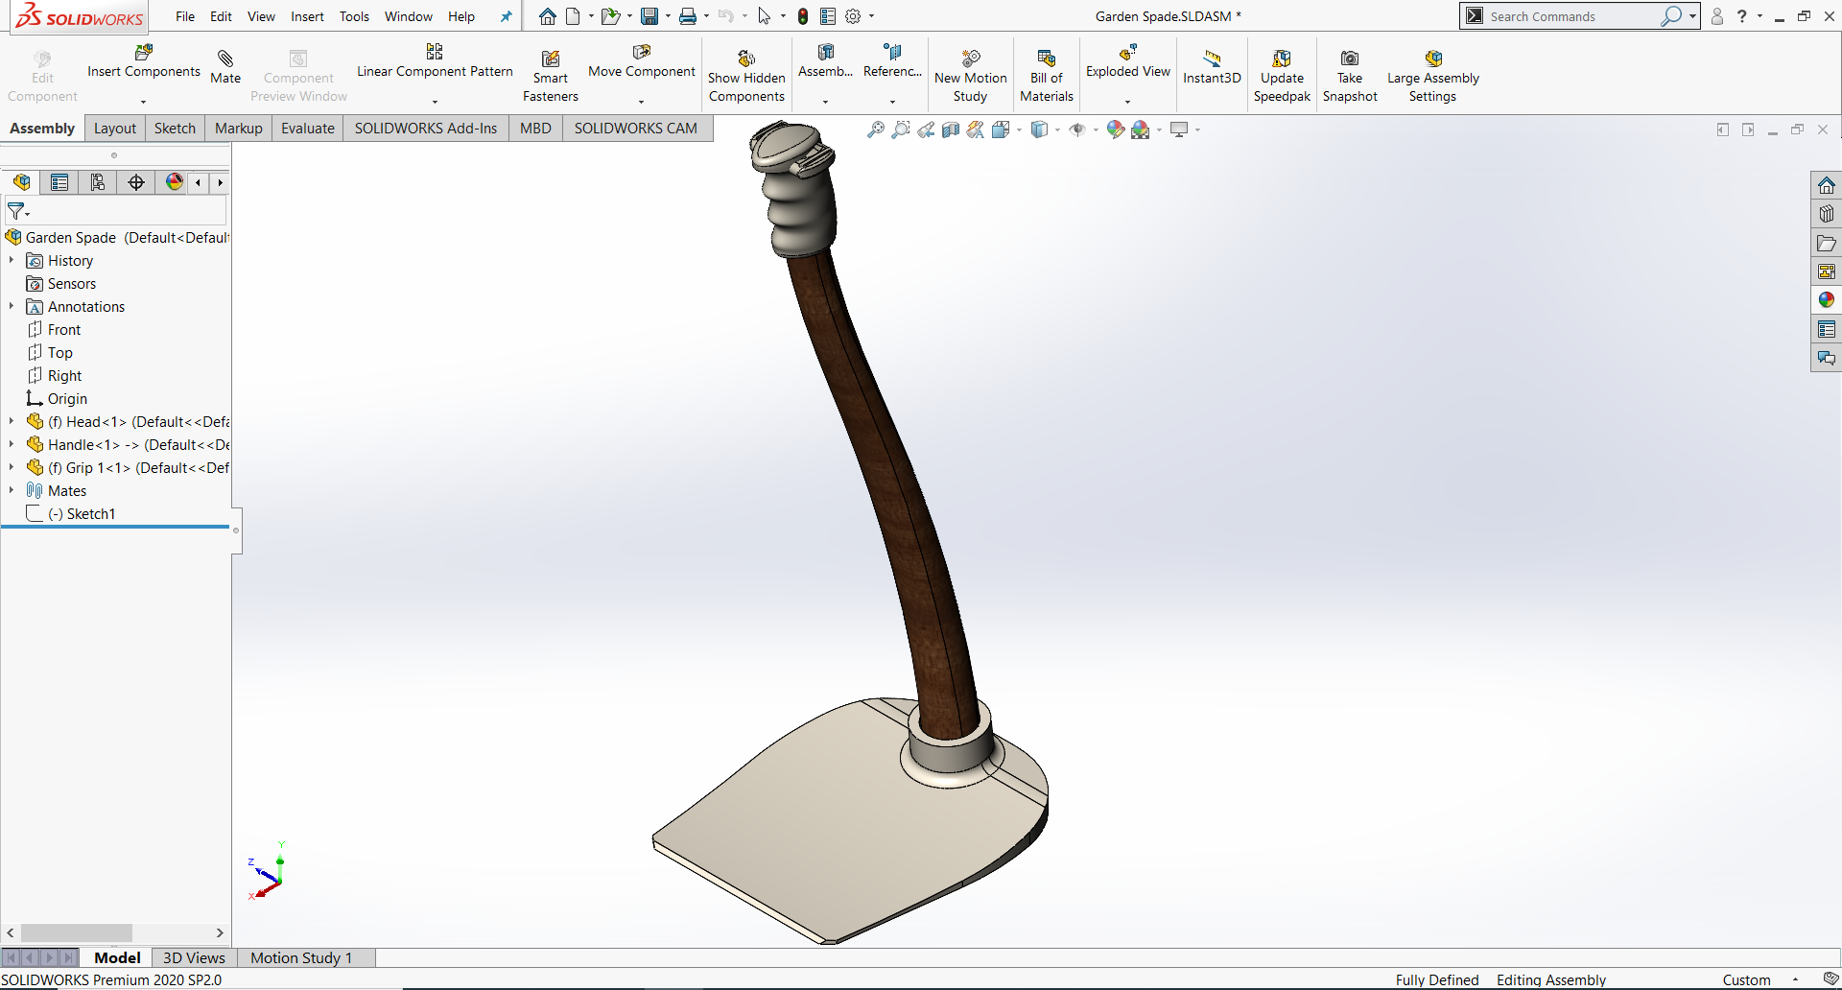The image size is (1842, 990).
Task: Expand the Mates folder
Action: click(x=12, y=490)
